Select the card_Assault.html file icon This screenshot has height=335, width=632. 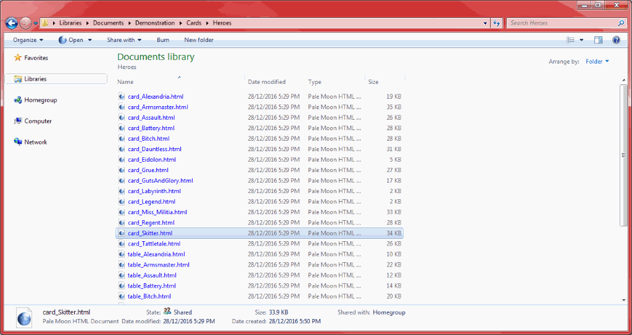[122, 118]
